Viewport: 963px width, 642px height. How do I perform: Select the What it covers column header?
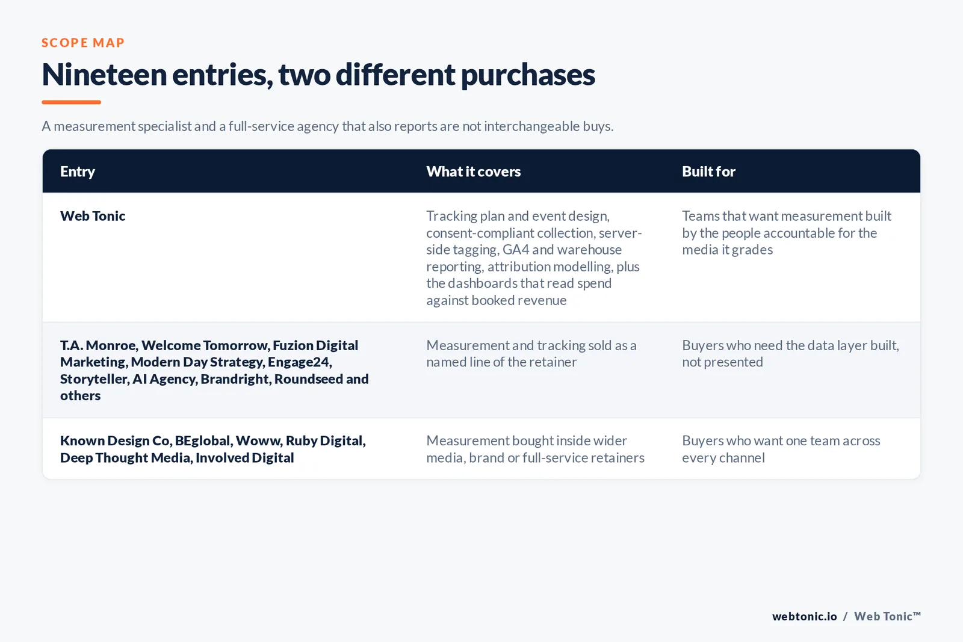(474, 171)
